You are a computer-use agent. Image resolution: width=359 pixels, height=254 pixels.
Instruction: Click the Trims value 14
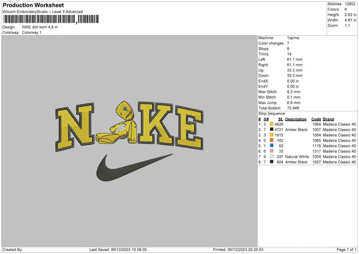tap(289, 54)
